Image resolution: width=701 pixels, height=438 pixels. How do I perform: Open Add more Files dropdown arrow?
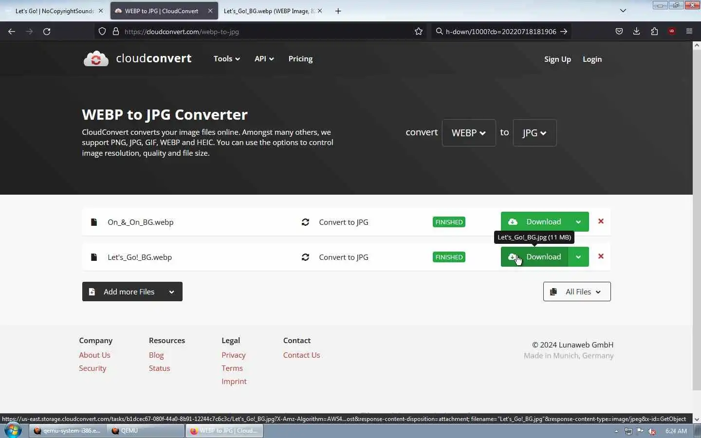coord(171,292)
